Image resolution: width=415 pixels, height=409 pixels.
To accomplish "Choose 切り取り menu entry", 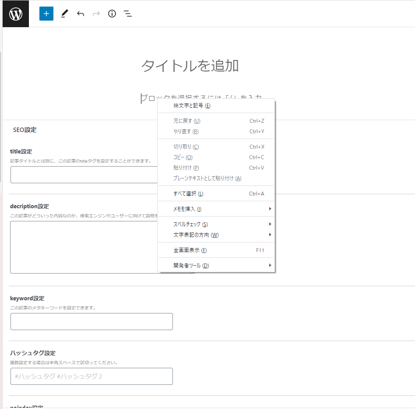I will 216,146.
